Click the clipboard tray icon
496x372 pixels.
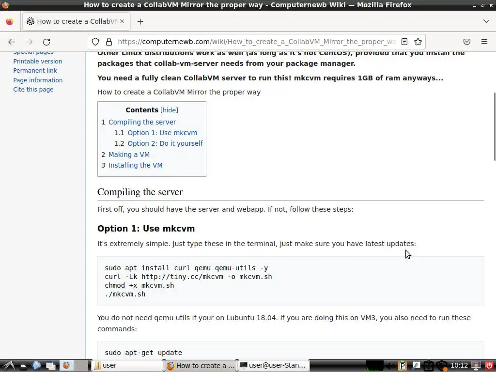click(428, 366)
